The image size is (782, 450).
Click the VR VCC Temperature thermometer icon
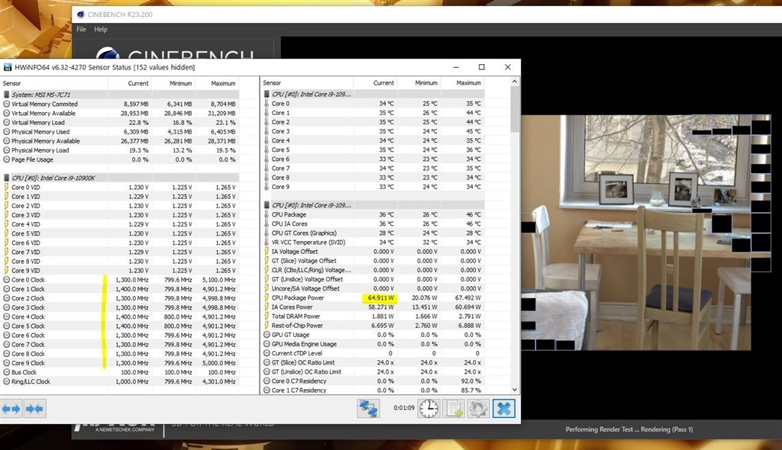267,243
